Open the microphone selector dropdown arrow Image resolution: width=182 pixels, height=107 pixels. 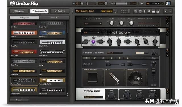coord(125,69)
